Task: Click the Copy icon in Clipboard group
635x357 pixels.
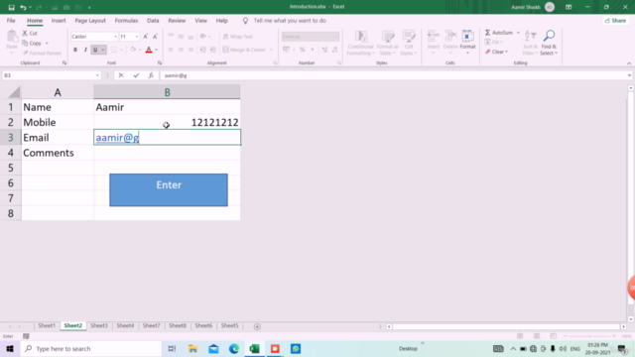Action: pos(25,43)
